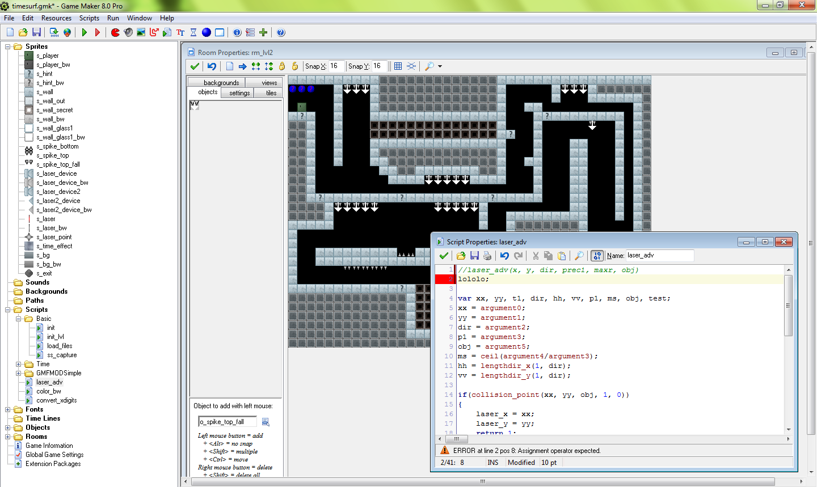
Task: Lock all instances in room
Action: (282, 66)
